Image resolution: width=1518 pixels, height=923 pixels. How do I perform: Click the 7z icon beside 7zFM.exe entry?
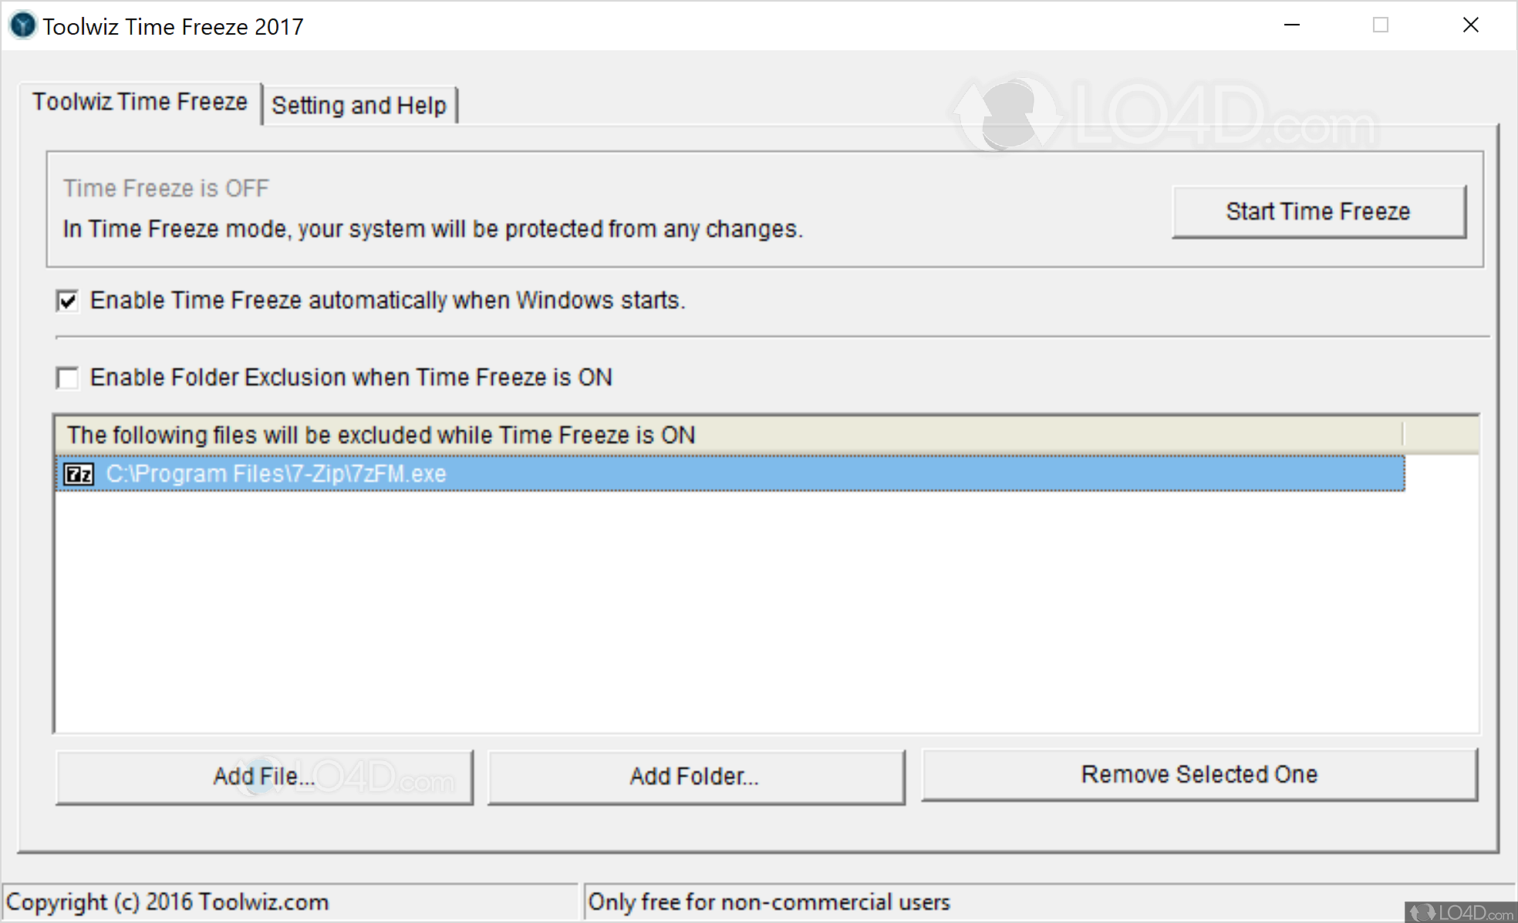click(x=79, y=473)
